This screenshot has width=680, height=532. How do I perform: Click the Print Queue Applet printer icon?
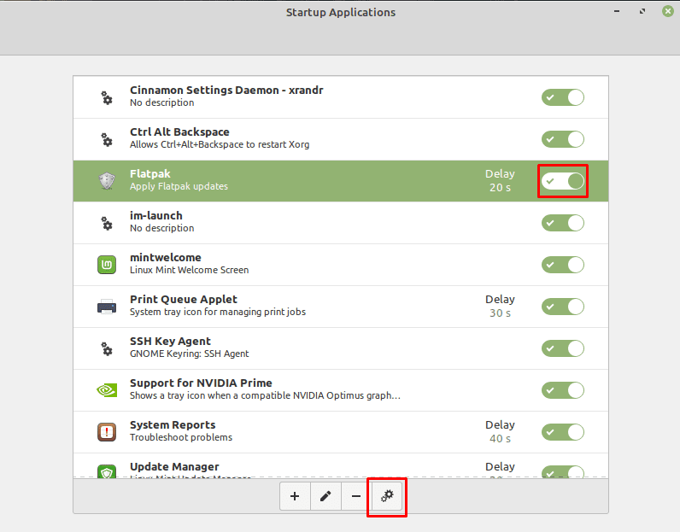coord(107,307)
